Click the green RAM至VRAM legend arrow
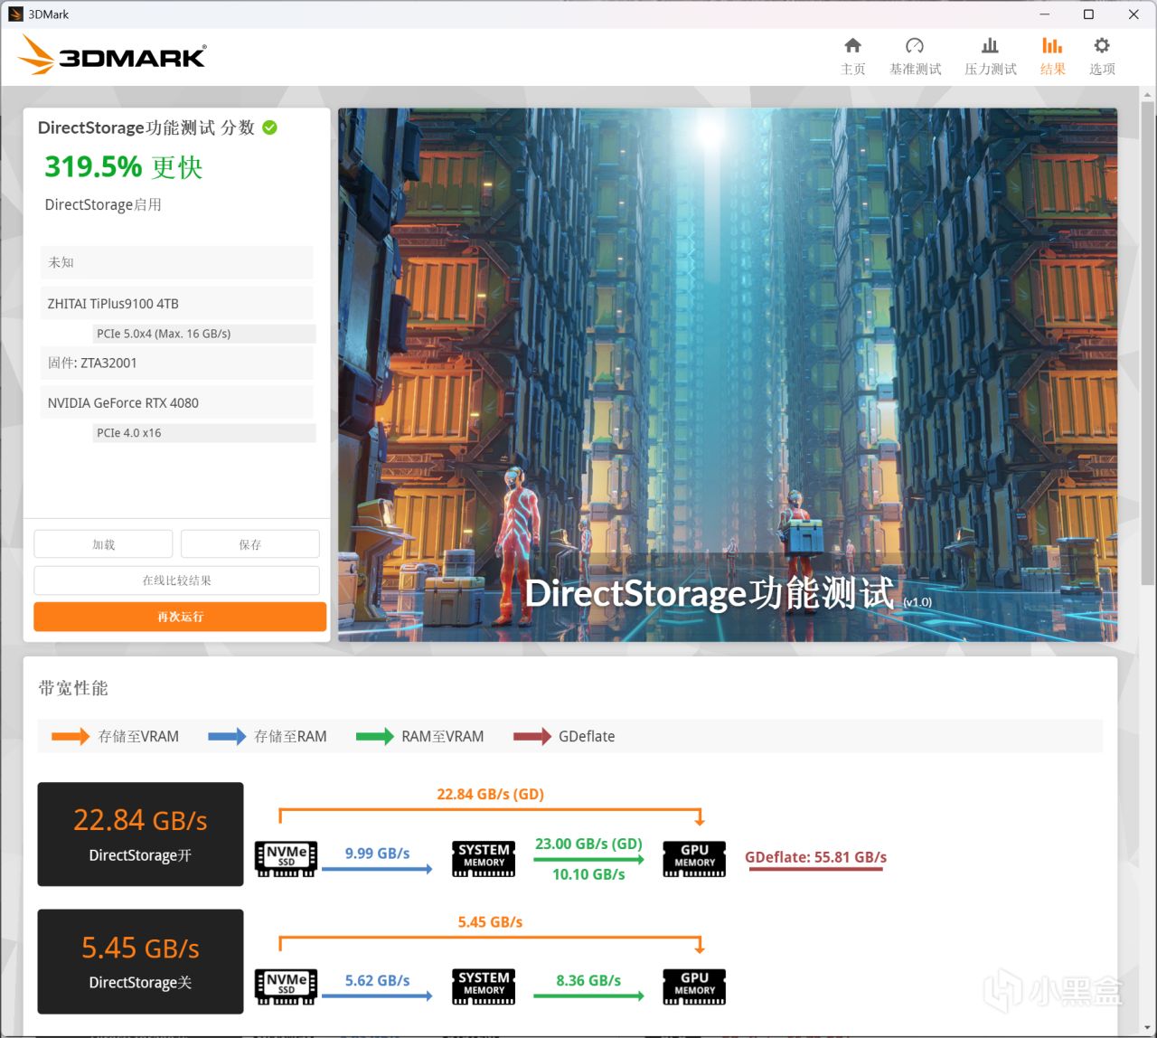Image resolution: width=1157 pixels, height=1038 pixels. pyautogui.click(x=375, y=736)
